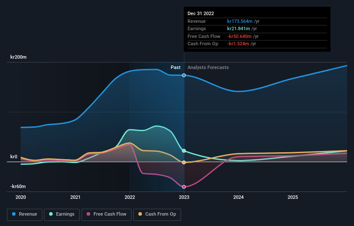Viewport: 354px width, 226px height.
Task: Click the Cash From Op label in tooltip
Action: click(203, 44)
